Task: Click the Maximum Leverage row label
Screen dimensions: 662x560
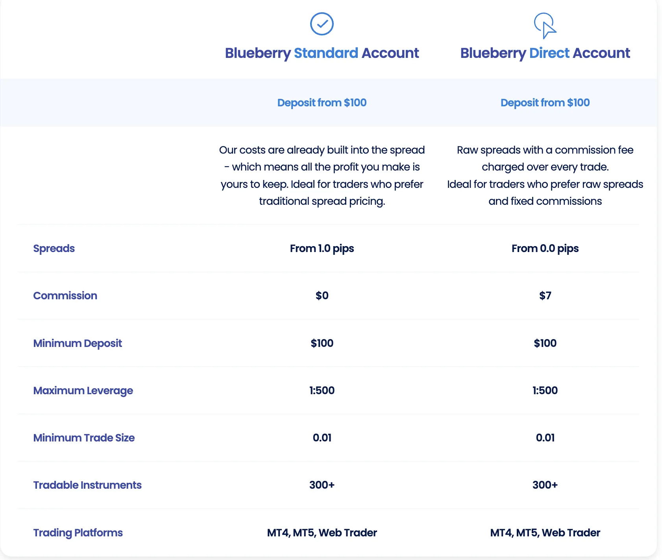Action: pos(83,391)
